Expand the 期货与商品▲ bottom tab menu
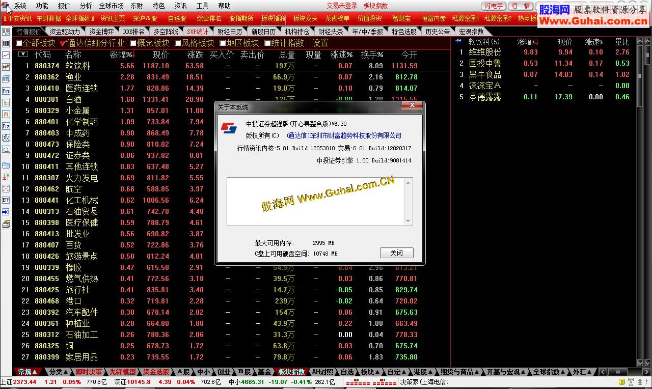 click(x=460, y=372)
